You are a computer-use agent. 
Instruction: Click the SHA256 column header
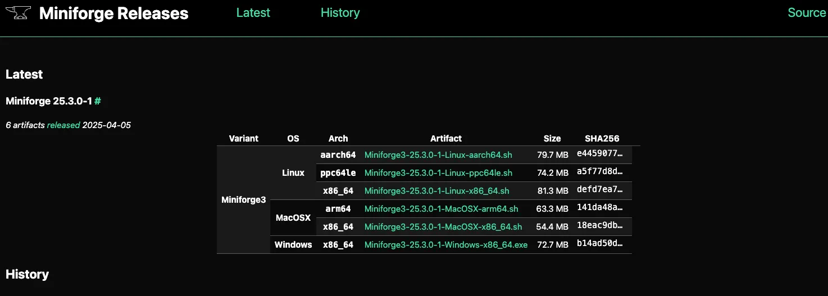pos(602,138)
